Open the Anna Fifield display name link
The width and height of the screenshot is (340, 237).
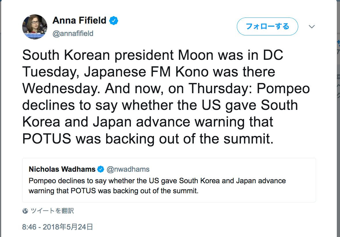pyautogui.click(x=79, y=21)
